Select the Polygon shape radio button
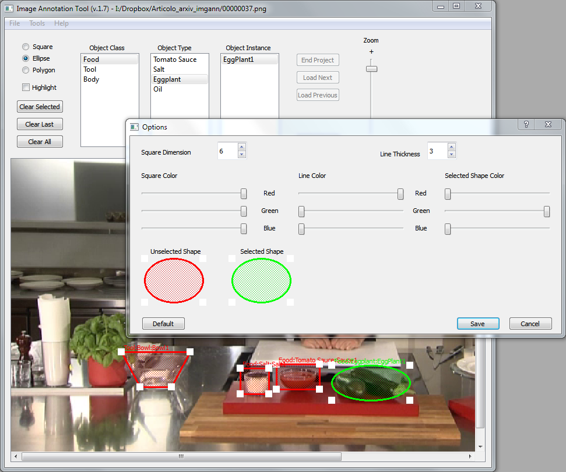The height and width of the screenshot is (472, 566). click(26, 70)
